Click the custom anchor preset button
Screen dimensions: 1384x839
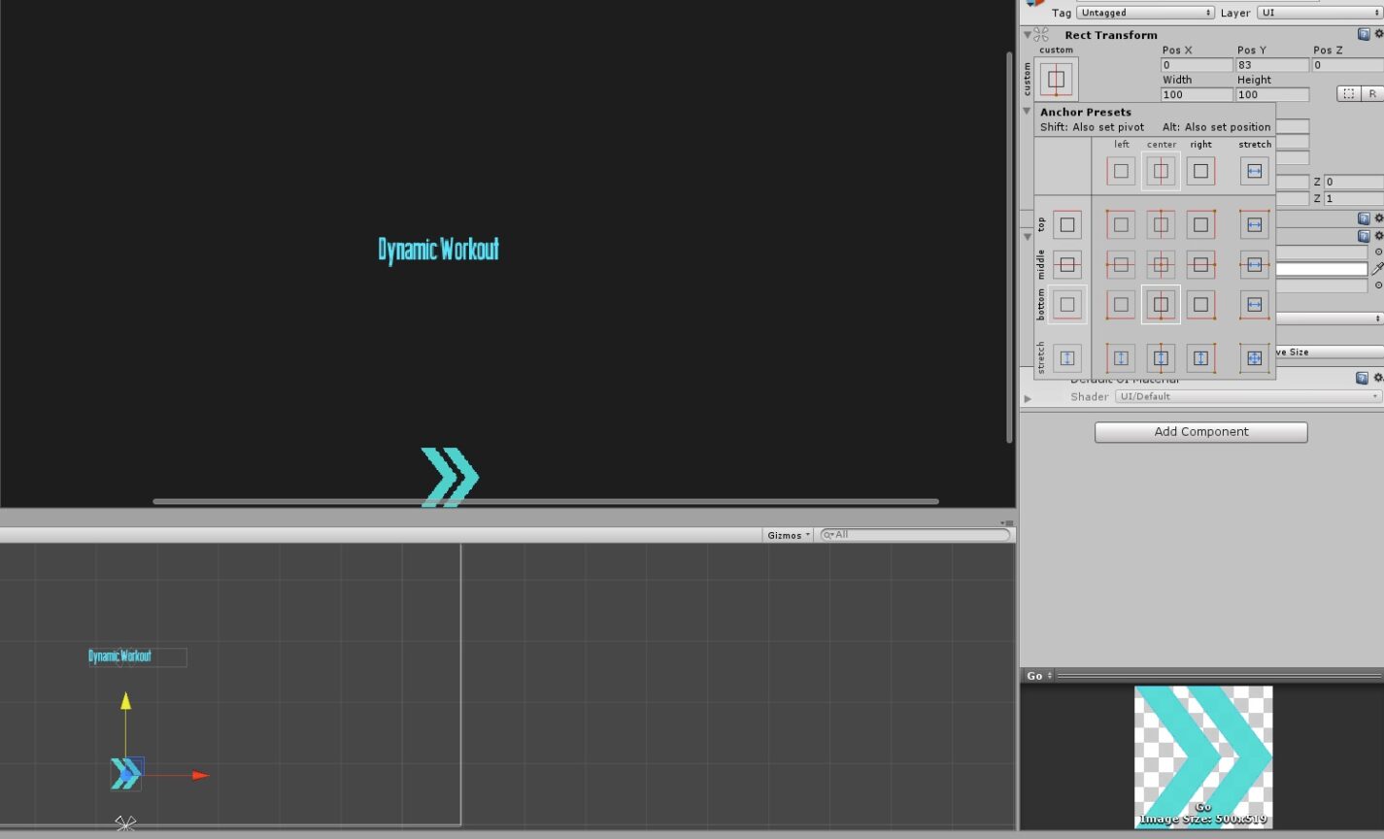point(1056,79)
